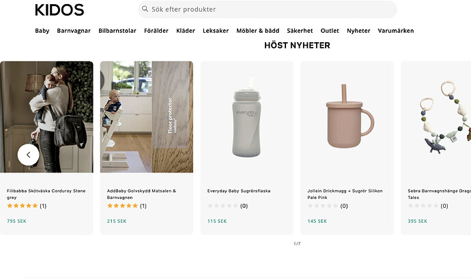This screenshot has width=471, height=278.
Task: Open the Varumärken brands page
Action: pyautogui.click(x=395, y=31)
